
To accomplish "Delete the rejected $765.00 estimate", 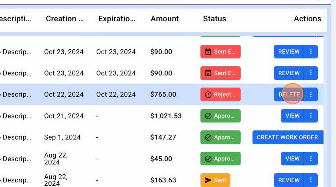I will click(289, 94).
